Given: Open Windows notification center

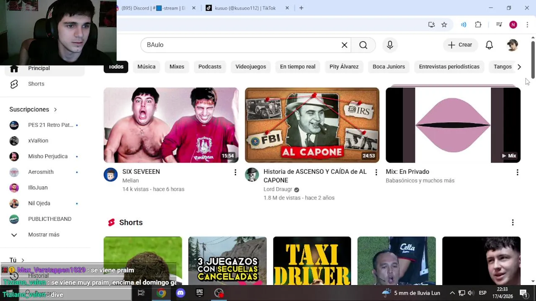Looking at the screenshot, I should [x=523, y=293].
